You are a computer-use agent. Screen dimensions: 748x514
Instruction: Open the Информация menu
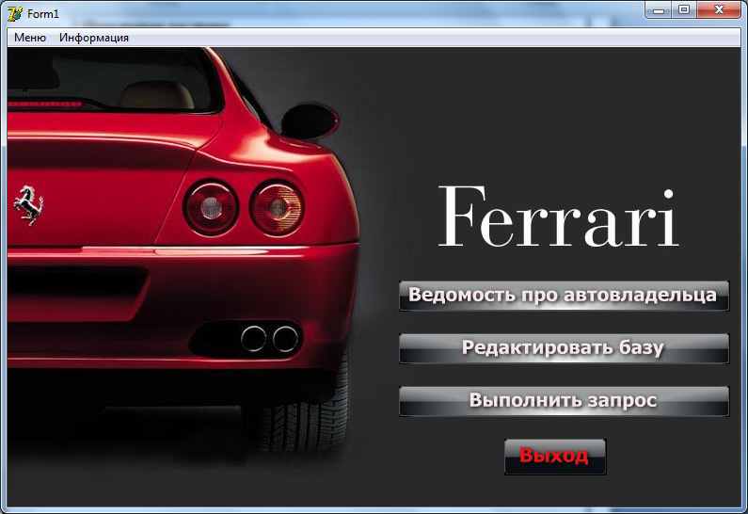click(x=94, y=38)
